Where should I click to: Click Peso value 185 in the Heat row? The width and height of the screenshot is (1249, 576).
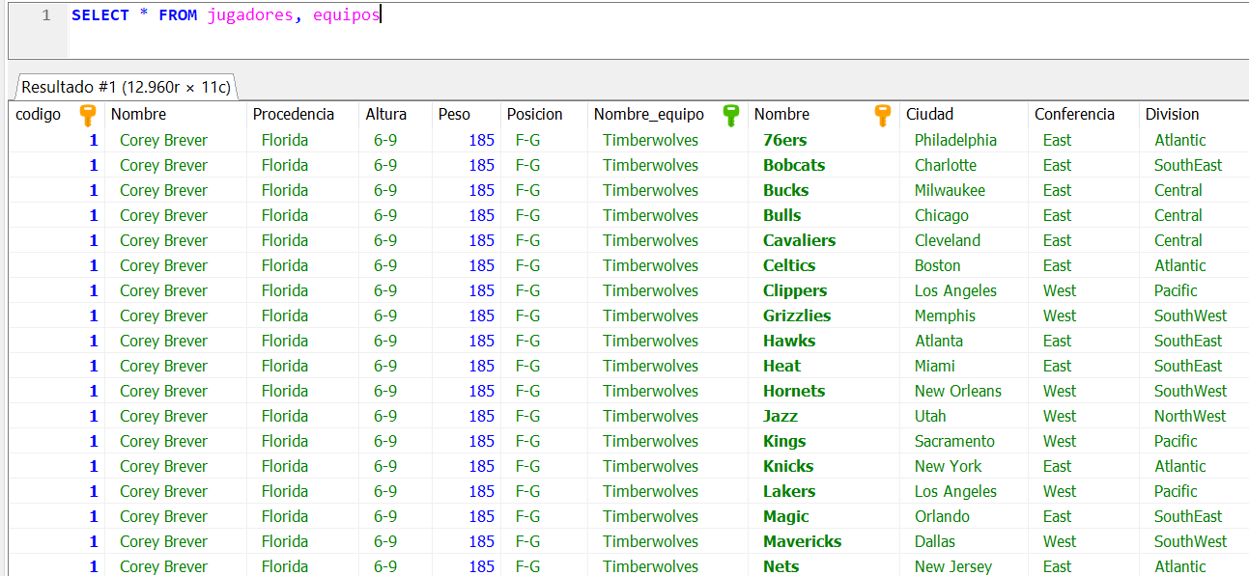click(x=482, y=366)
